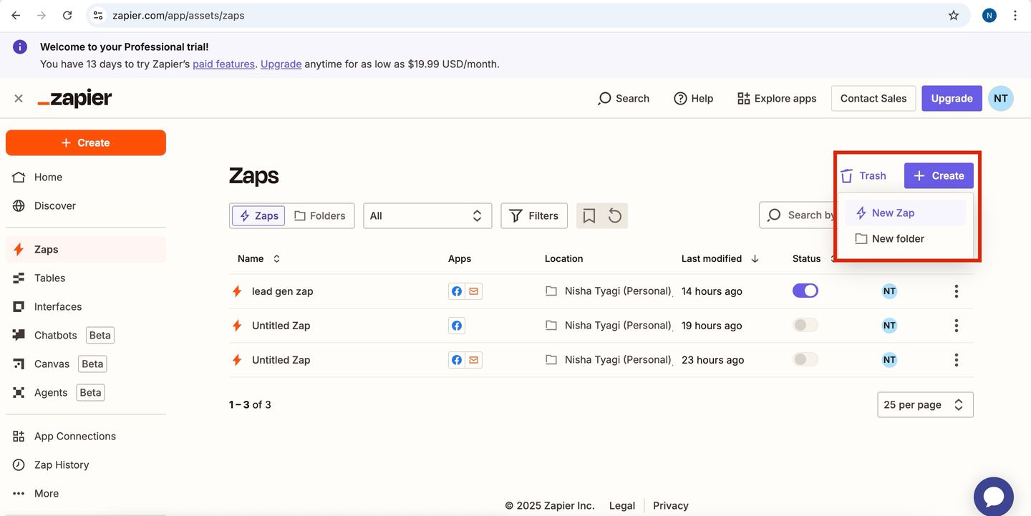Image resolution: width=1031 pixels, height=516 pixels.
Task: Open the Filters button
Action: pos(534,215)
